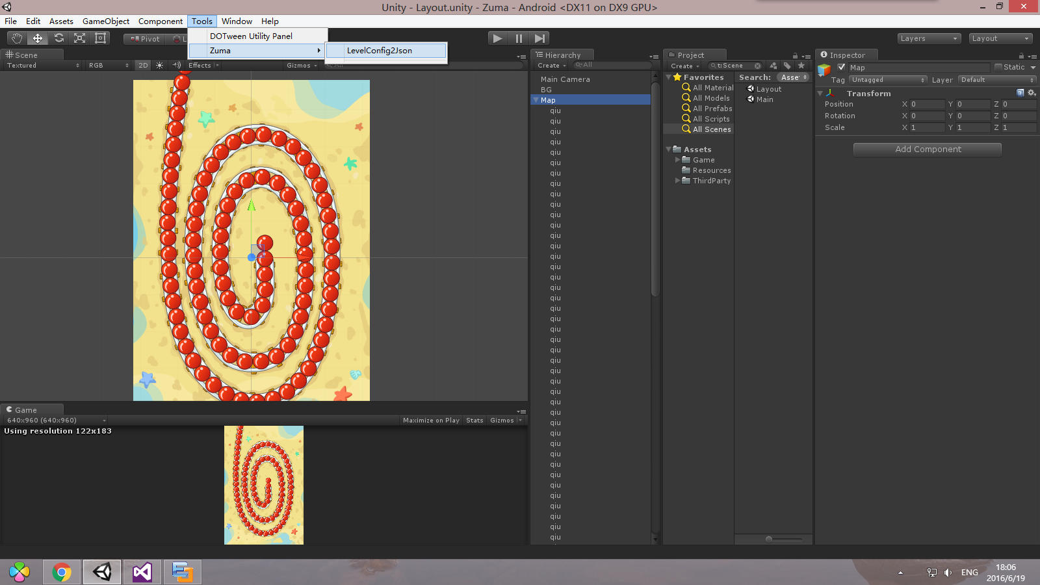The width and height of the screenshot is (1040, 585).
Task: Click LevelConfig2Json submenu item
Action: point(386,51)
